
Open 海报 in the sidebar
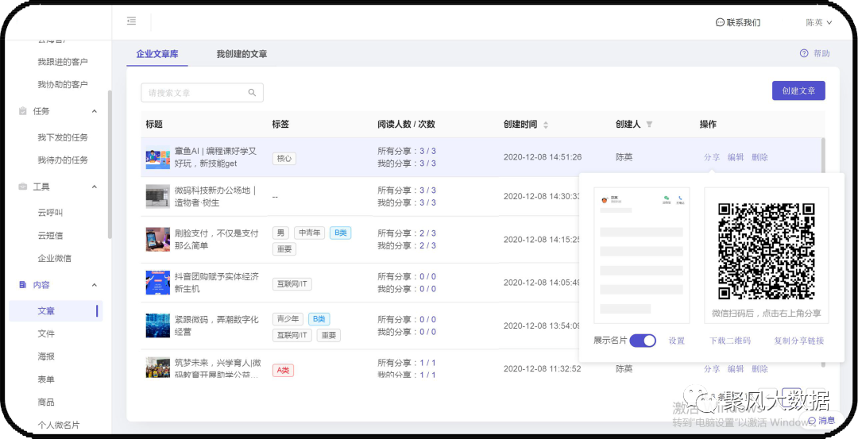[46, 356]
